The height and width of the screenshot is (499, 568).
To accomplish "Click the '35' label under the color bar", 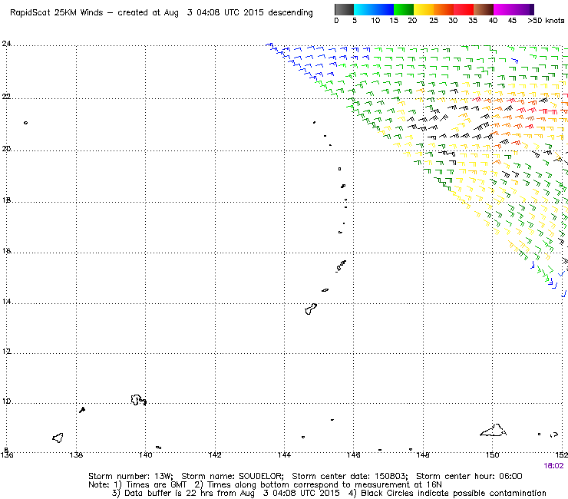I will [x=473, y=21].
